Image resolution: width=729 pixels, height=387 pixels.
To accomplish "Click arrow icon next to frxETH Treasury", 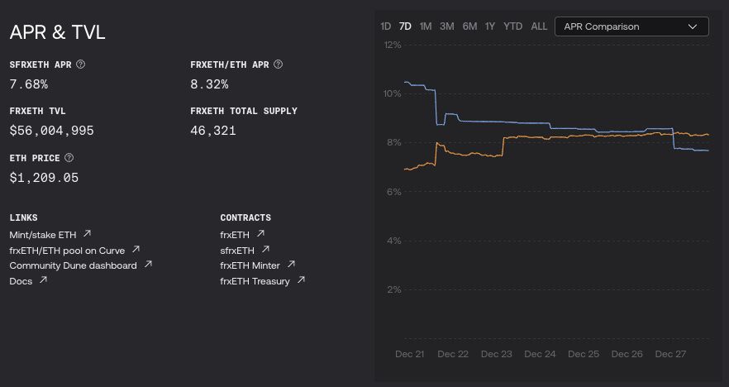I will click(301, 280).
